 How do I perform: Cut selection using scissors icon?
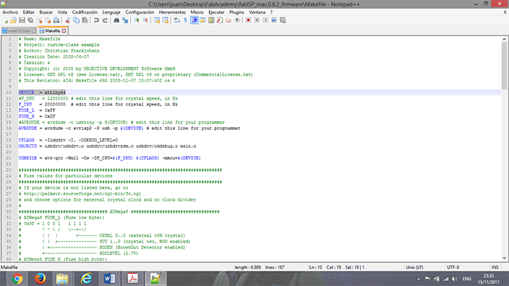(x=68, y=20)
